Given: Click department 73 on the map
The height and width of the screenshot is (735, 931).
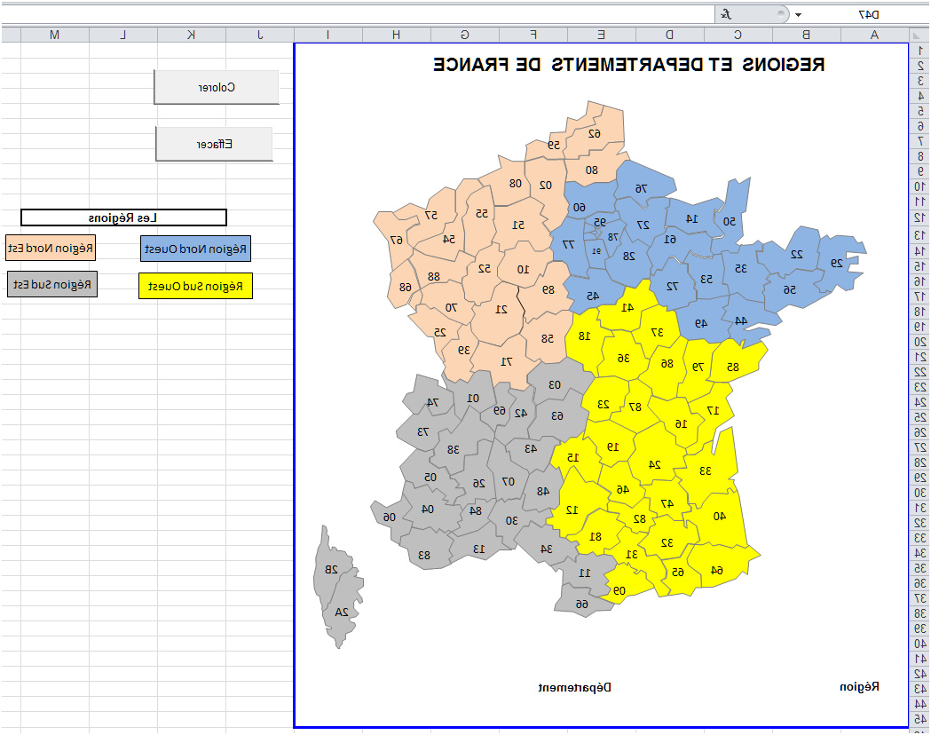Looking at the screenshot, I should pyautogui.click(x=422, y=431).
